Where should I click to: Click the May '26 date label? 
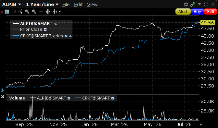(x=152, y=124)
